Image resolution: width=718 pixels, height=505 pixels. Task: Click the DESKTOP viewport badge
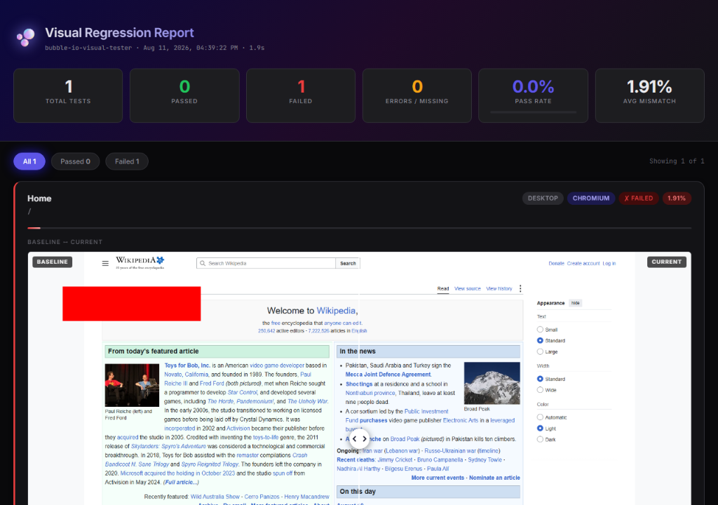pos(543,198)
